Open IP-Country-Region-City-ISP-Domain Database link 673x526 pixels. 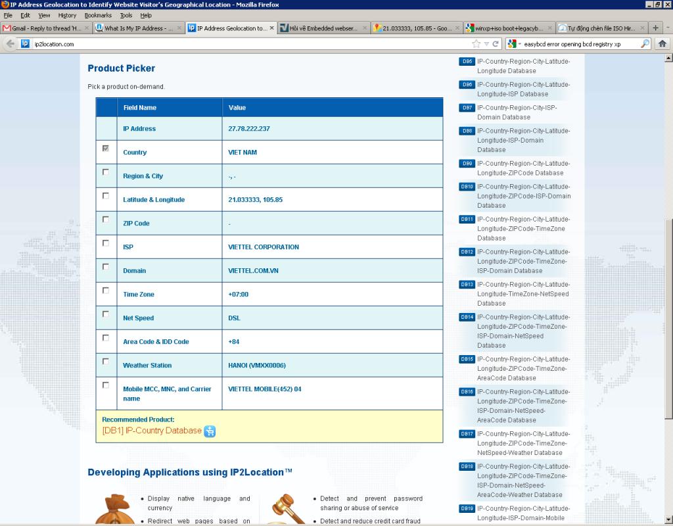[x=517, y=112]
